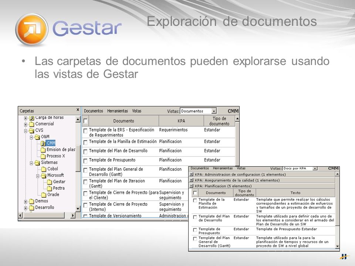
Task: Tick the select-all checkbox beside the KPA column list
Action: 85,121
